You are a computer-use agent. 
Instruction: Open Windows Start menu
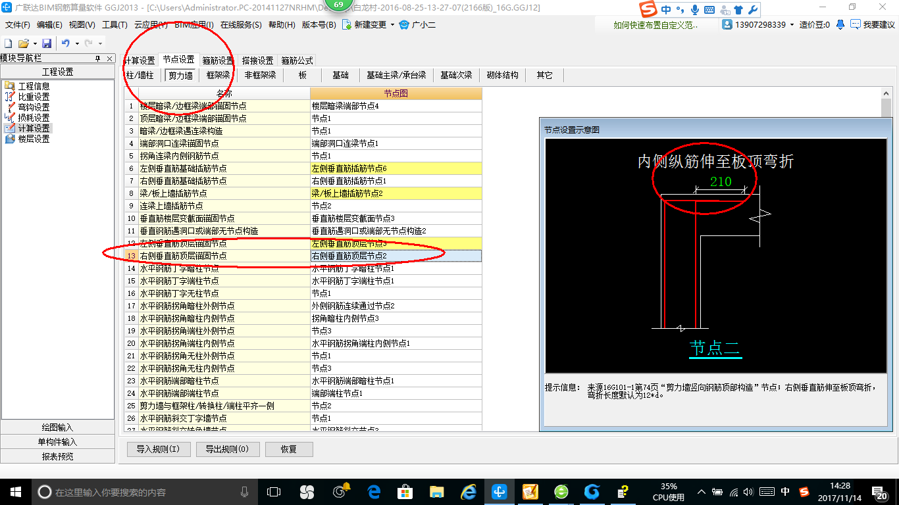15,491
